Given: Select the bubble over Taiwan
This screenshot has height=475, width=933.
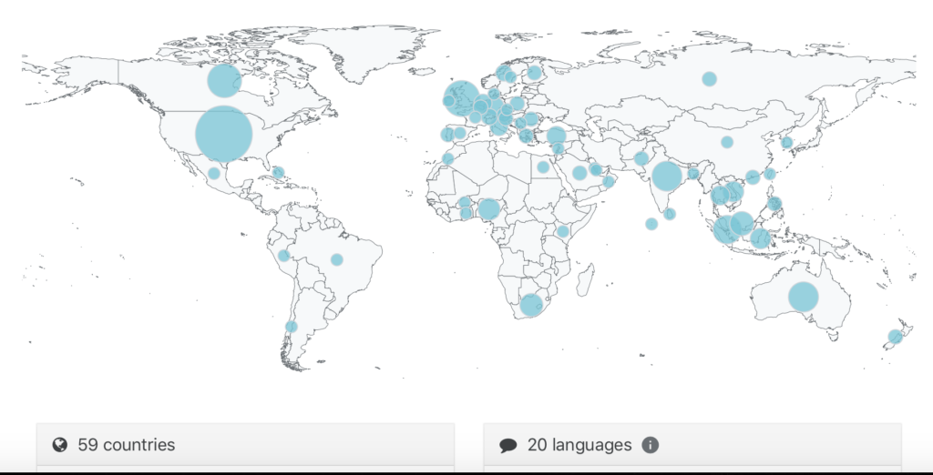Looking at the screenshot, I should (770, 174).
